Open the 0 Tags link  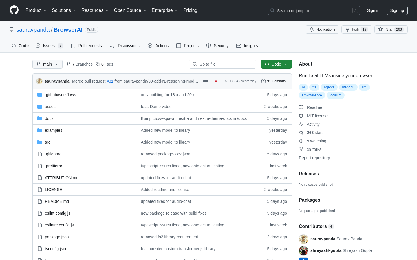[x=105, y=64]
